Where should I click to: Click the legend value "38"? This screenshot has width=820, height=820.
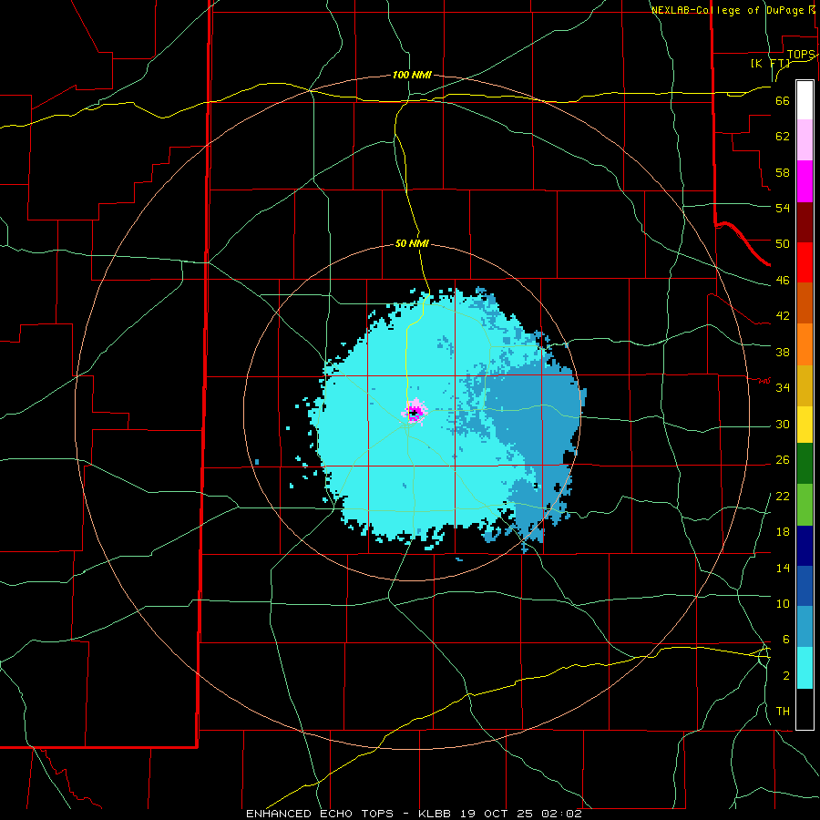point(783,352)
